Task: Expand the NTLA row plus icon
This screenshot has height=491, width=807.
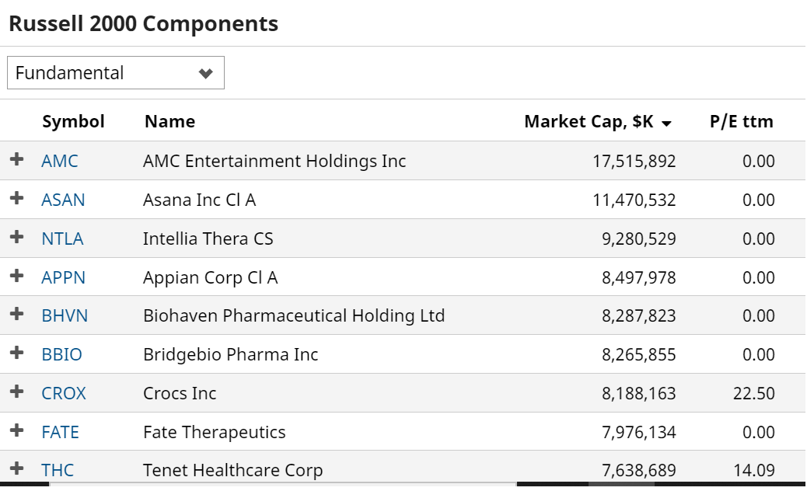Action: coord(16,237)
